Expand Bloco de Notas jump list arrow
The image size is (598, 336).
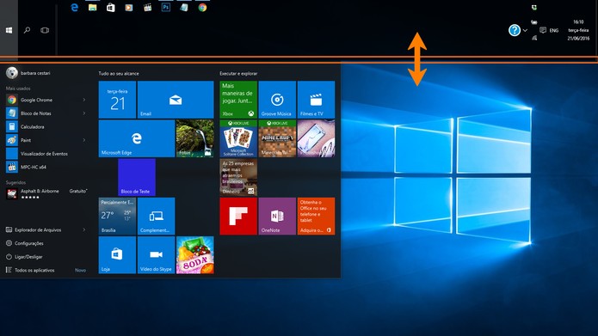tap(84, 113)
